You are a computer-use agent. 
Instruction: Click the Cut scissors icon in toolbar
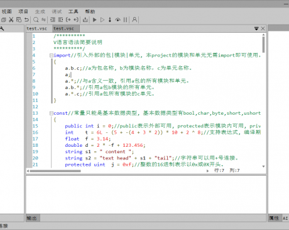11,20
